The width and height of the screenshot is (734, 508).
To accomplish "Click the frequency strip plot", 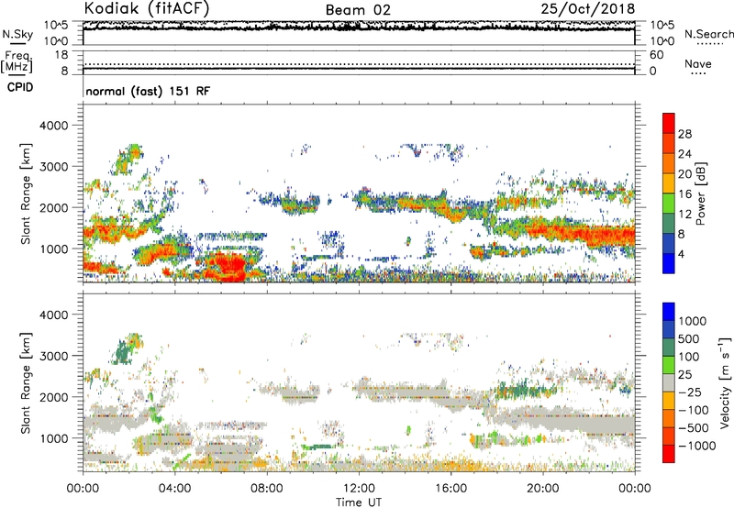I will (359, 62).
